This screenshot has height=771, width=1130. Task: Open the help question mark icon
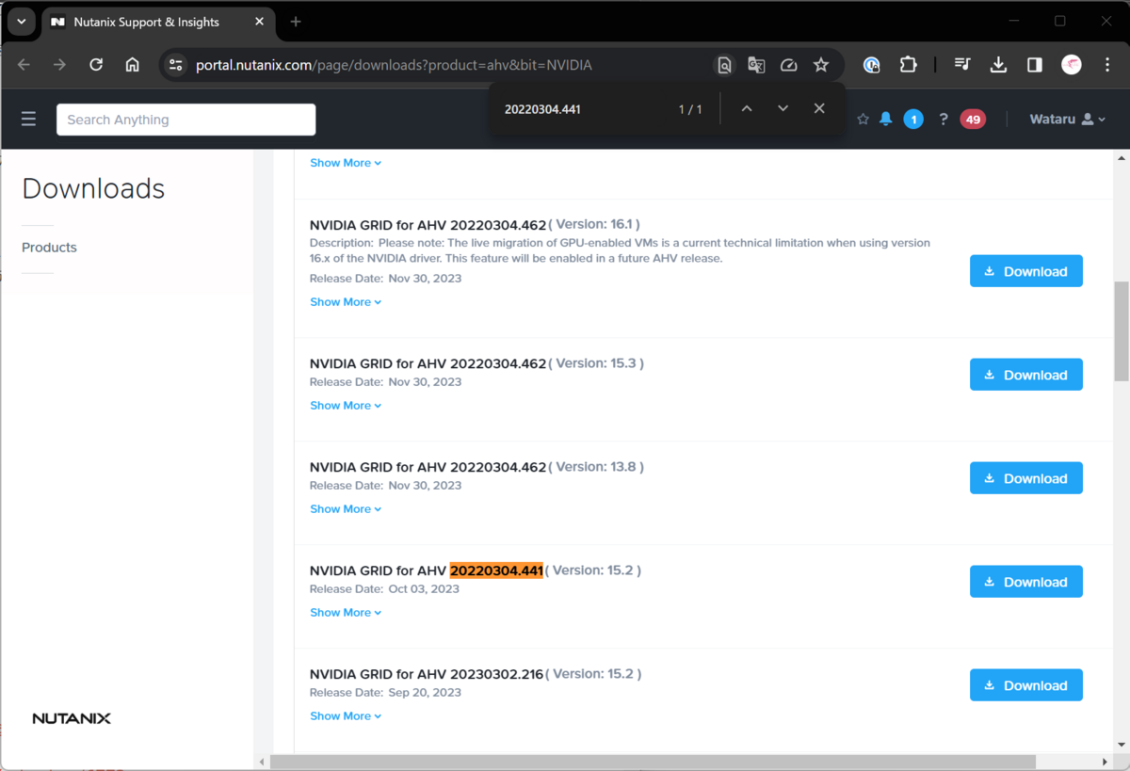[943, 120]
